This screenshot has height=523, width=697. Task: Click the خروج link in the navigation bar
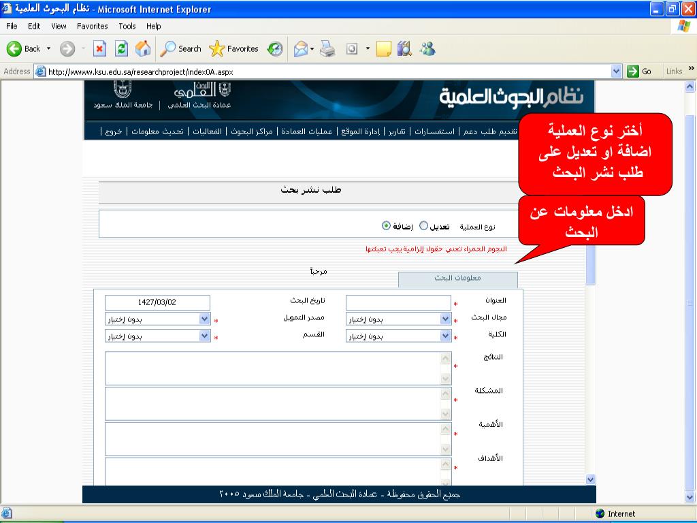pyautogui.click(x=114, y=131)
